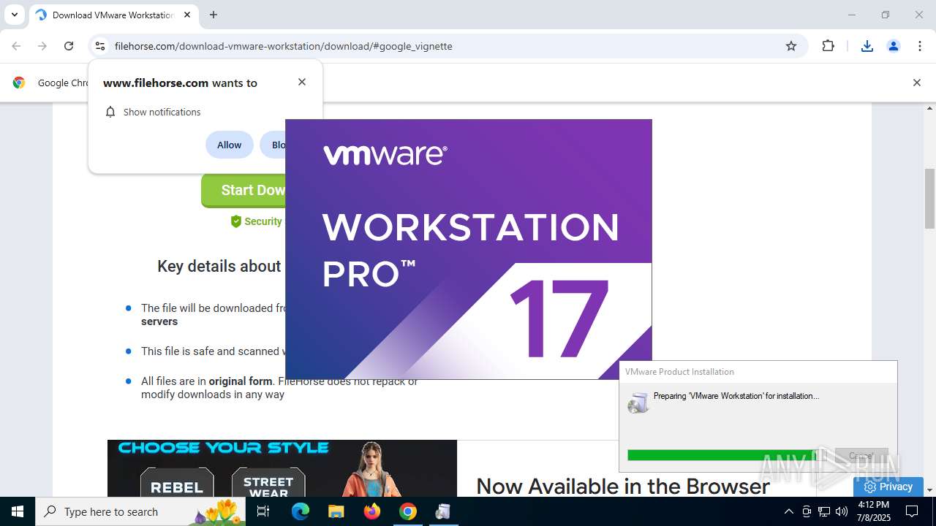The height and width of the screenshot is (526, 936).
Task: Open the network icon in system tray
Action: pos(824,511)
